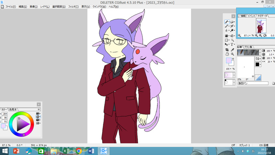Viewport: 275px width, 155px height.
Task: Click the color panel foreground swatch
Action: pos(3,126)
